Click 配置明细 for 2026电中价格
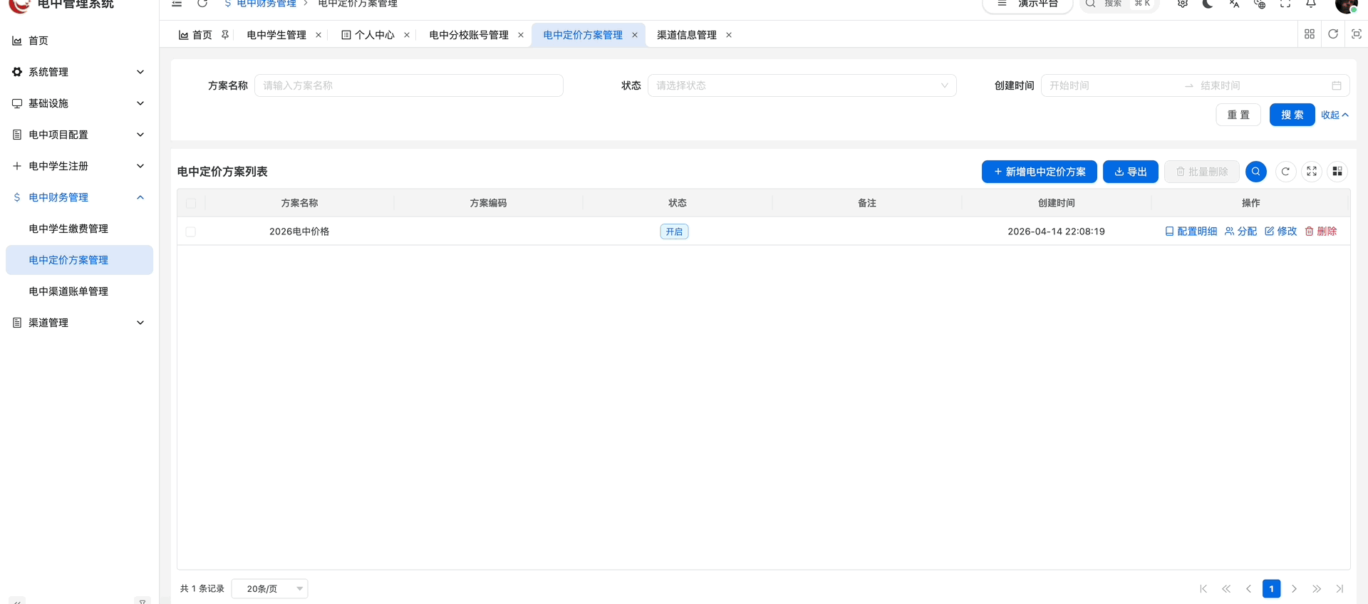 (1191, 231)
